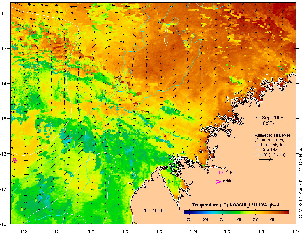Click the cyan 200/1000m contour legend line
The image size is (303, 234).
tap(149, 214)
